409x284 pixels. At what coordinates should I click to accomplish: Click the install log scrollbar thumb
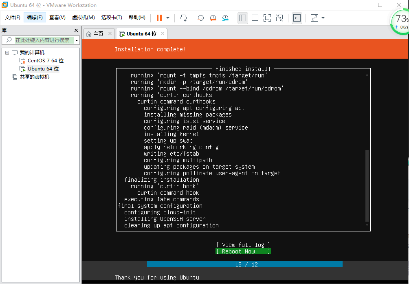pos(367,186)
